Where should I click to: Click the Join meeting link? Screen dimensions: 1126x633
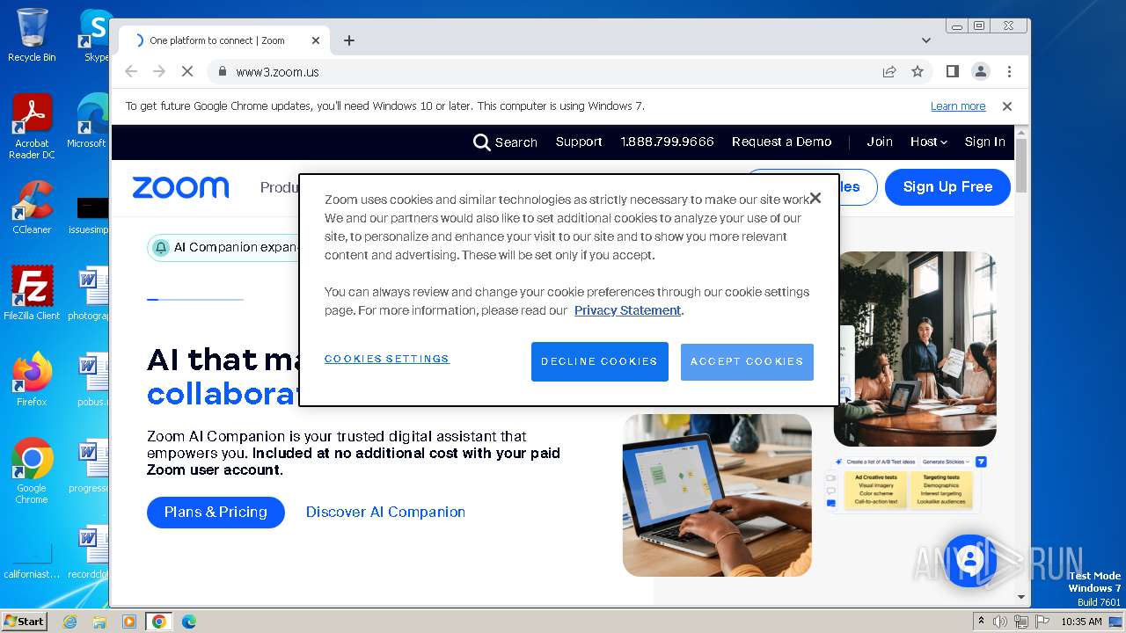pyautogui.click(x=880, y=142)
